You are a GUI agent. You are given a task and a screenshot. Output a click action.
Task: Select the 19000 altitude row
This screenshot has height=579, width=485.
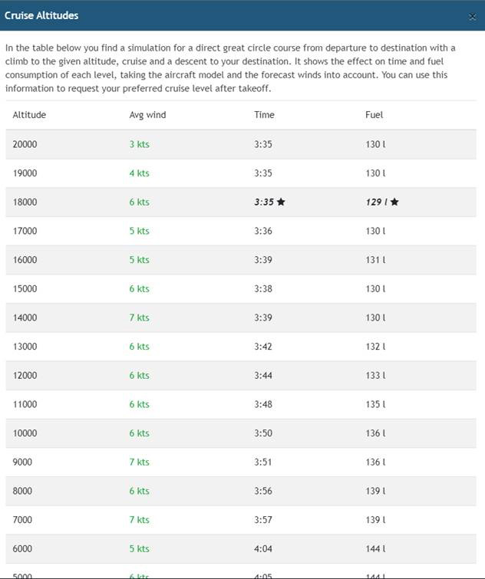tap(25, 173)
